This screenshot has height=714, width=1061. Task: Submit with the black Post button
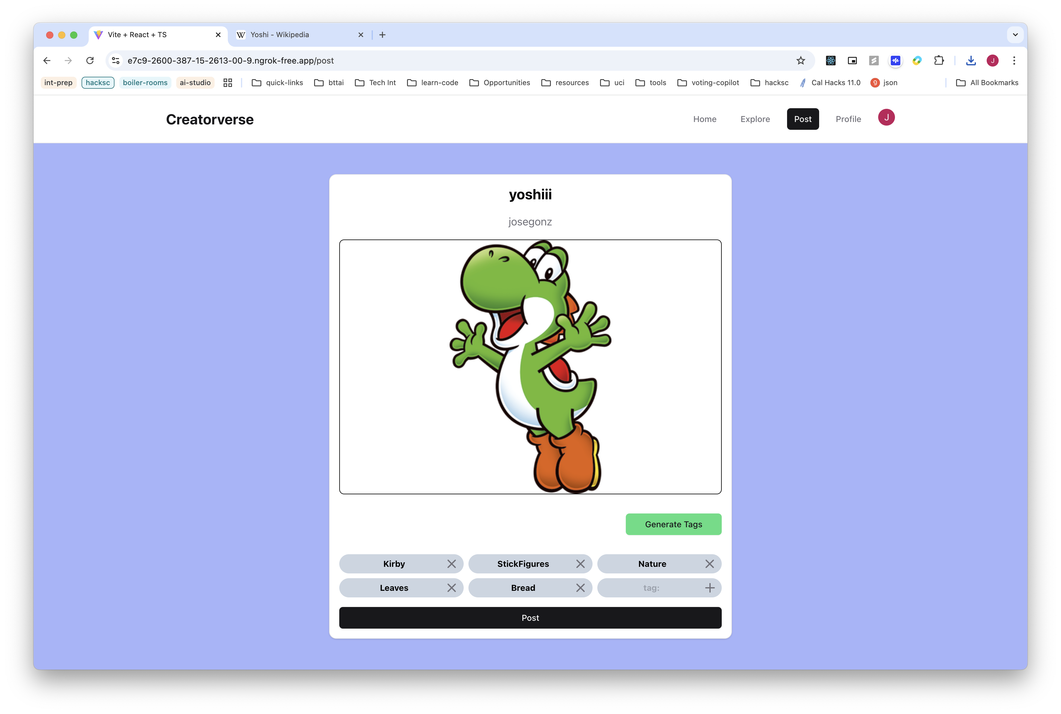click(530, 617)
